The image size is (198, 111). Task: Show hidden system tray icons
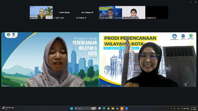point(171,109)
